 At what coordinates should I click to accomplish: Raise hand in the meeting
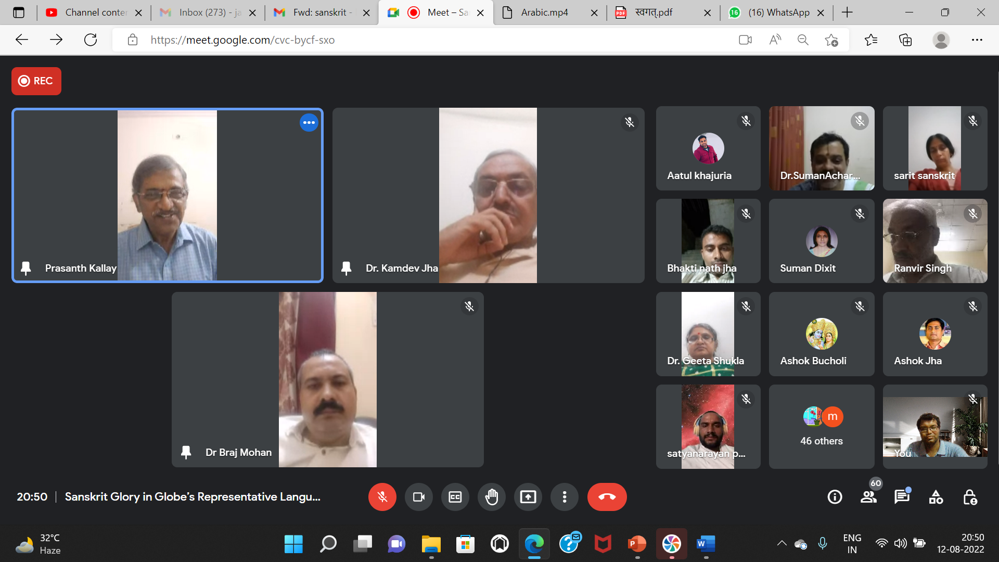click(492, 497)
